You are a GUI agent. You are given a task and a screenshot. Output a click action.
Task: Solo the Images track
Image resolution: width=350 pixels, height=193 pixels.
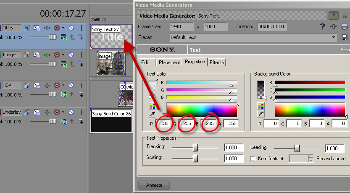81,55
